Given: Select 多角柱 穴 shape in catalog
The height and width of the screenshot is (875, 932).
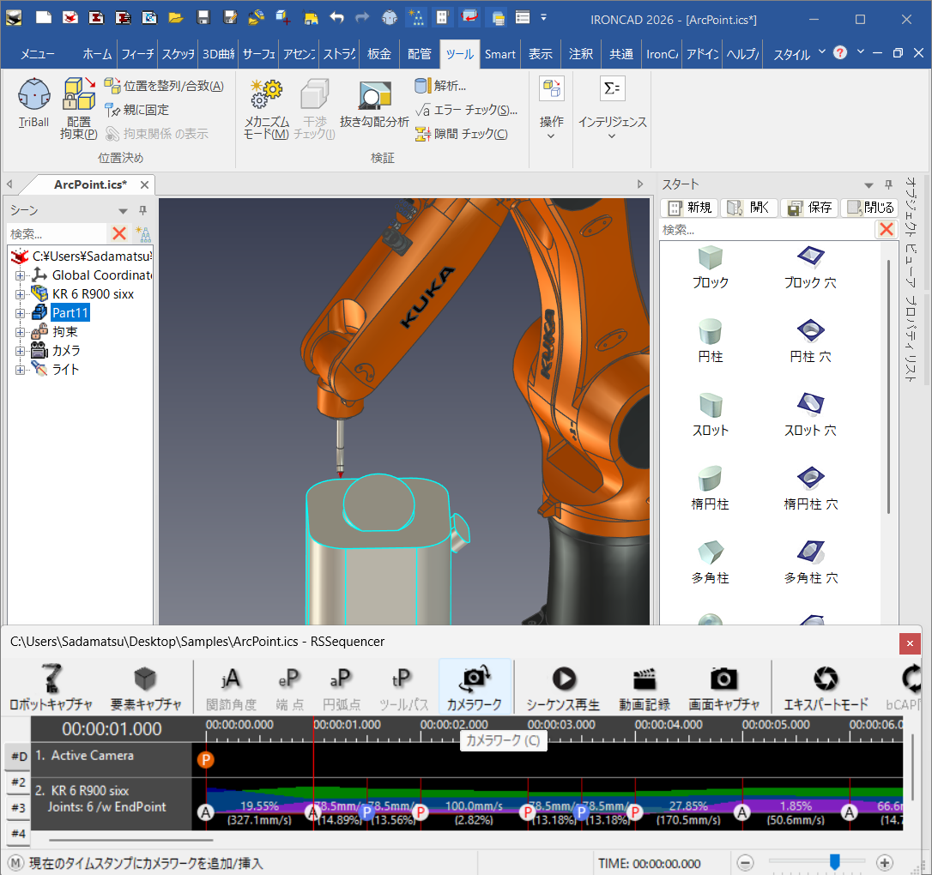Looking at the screenshot, I should (810, 562).
